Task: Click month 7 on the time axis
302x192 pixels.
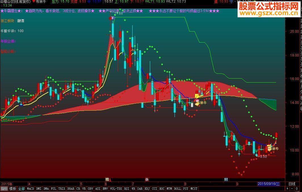Action: coord(133,184)
